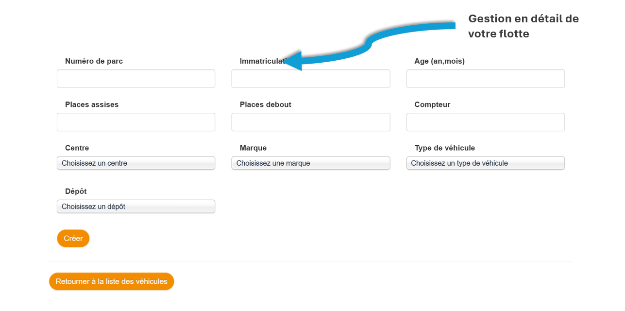625x311 pixels.
Task: Focus the Immatriculation text box
Action: point(311,79)
